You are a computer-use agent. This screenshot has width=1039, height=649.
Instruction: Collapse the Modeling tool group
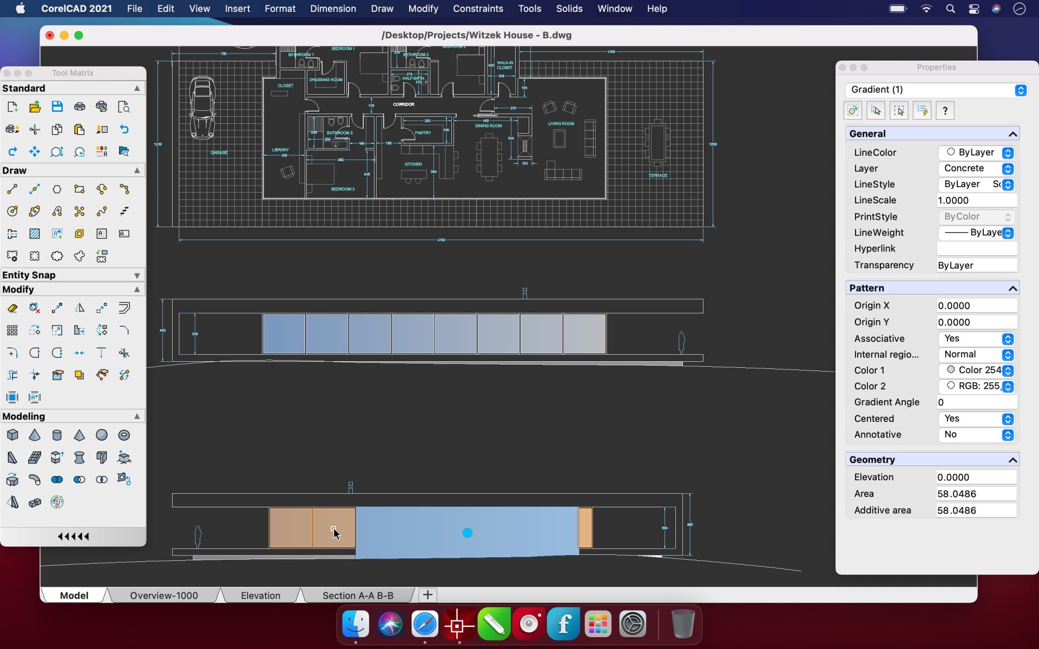(x=137, y=416)
